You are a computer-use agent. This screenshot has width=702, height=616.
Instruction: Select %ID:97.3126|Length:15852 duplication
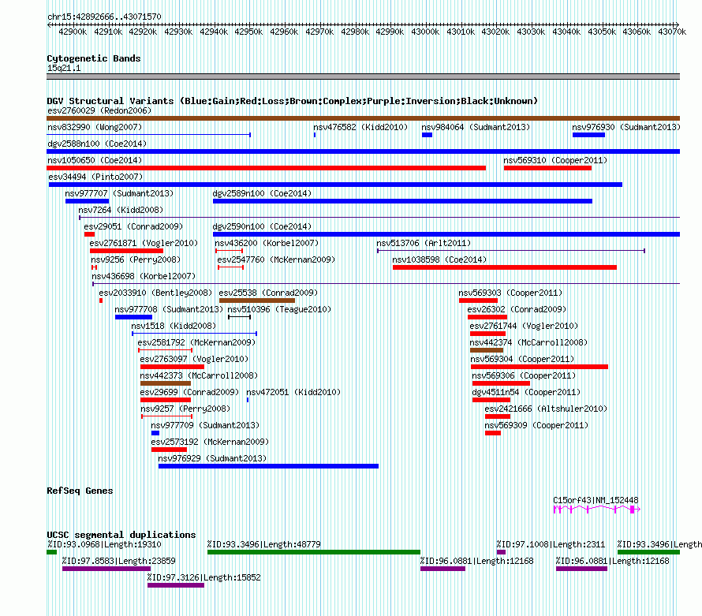[x=204, y=578]
